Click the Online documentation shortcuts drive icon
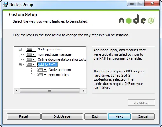The image size is (162, 127). (30, 59)
